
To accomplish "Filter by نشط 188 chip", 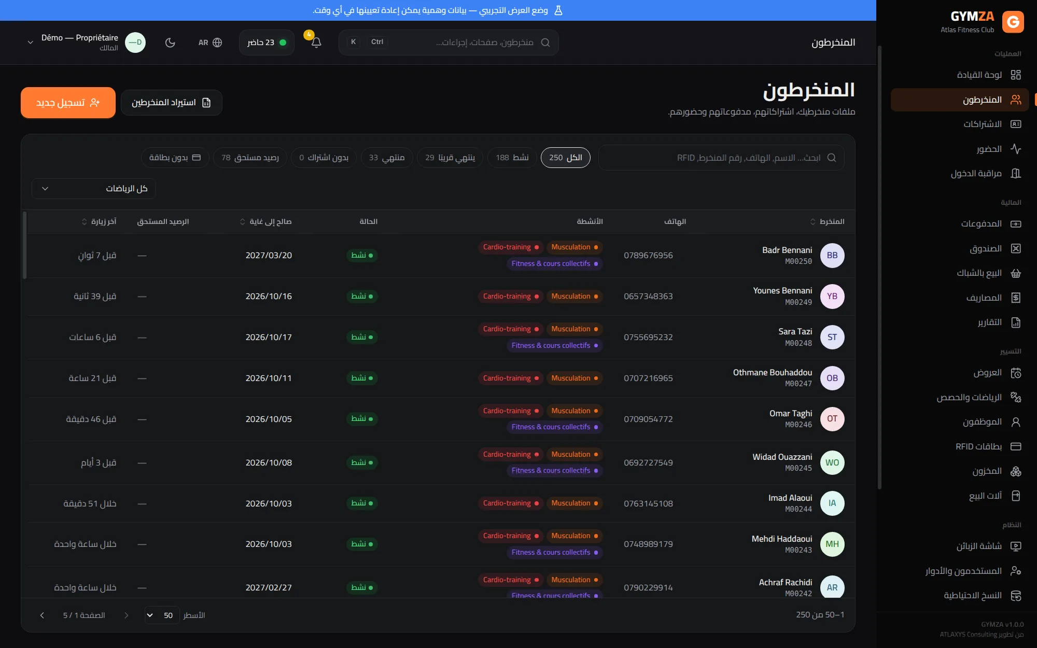I will coord(512,158).
